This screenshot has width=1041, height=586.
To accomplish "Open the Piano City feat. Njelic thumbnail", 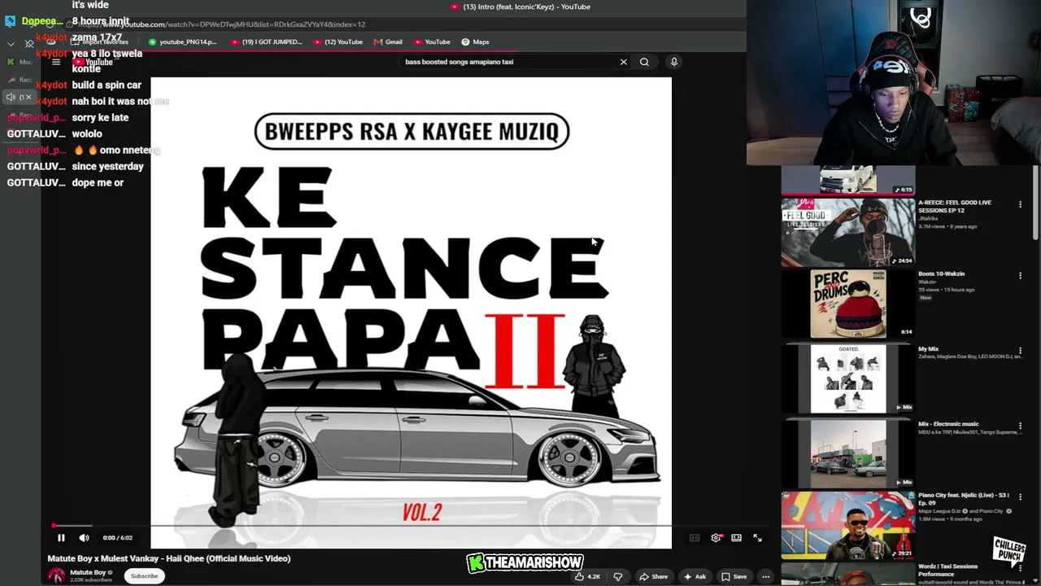I will (x=848, y=527).
